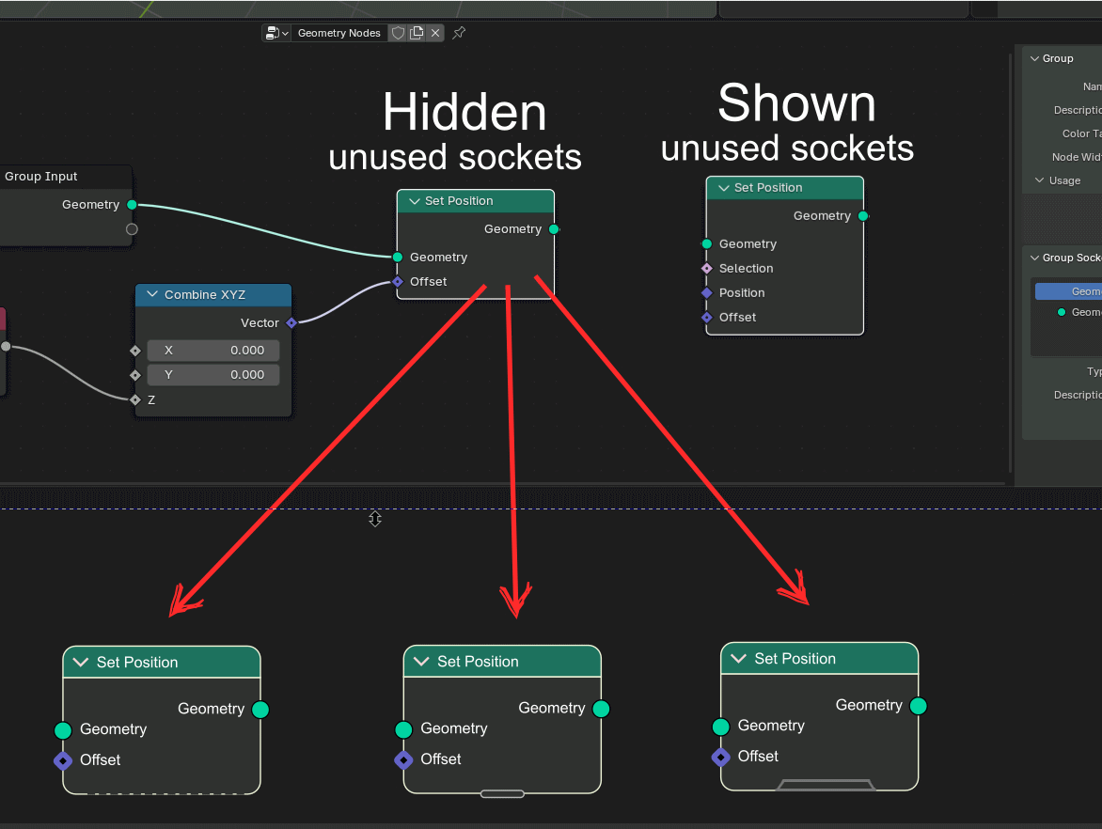The width and height of the screenshot is (1102, 829).
Task: Click the Selection label on Set Position node
Action: pos(746,269)
